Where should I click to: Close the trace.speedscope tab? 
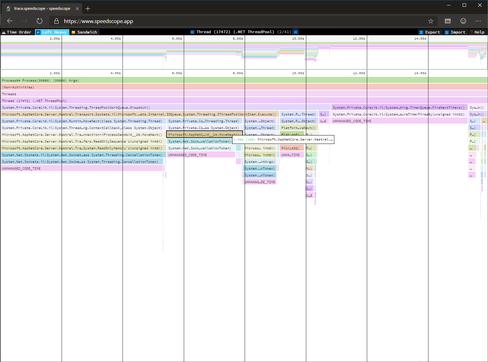pyautogui.click(x=77, y=8)
